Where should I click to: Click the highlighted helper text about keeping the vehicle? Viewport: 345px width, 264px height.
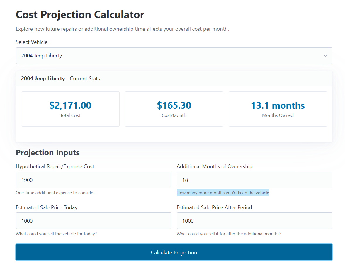[x=223, y=193]
